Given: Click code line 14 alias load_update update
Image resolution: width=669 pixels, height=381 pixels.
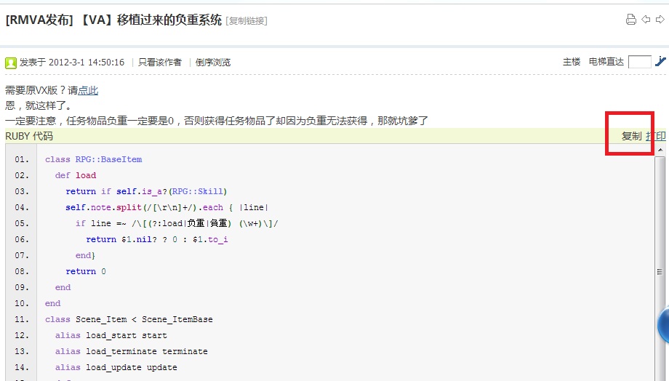Looking at the screenshot, I should click(116, 367).
